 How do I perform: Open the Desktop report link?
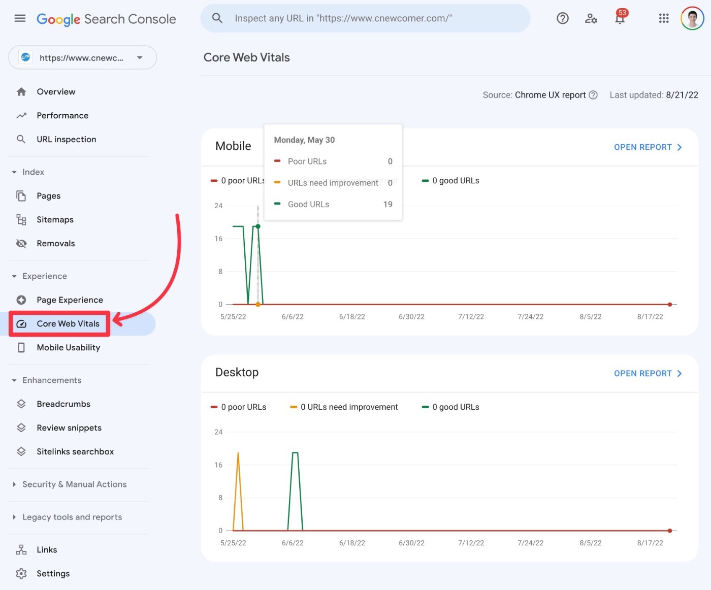(x=648, y=373)
